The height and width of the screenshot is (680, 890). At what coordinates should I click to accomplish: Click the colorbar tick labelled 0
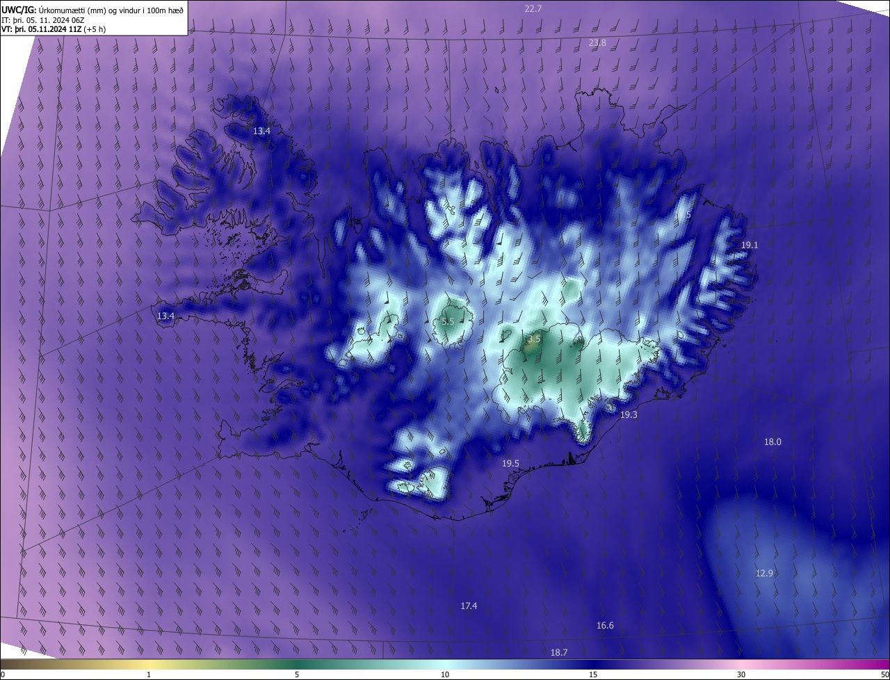click(3, 674)
